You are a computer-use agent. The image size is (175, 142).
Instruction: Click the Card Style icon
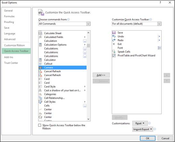[x=40, y=87]
